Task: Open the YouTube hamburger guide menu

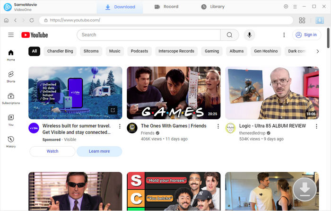Action: pyautogui.click(x=11, y=35)
